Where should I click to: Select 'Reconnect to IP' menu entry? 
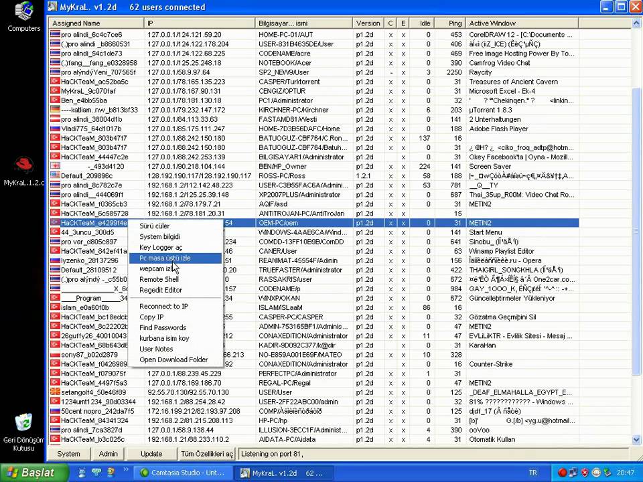[175, 306]
